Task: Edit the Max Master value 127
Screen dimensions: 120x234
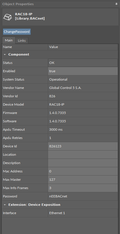Action: pos(83,180)
